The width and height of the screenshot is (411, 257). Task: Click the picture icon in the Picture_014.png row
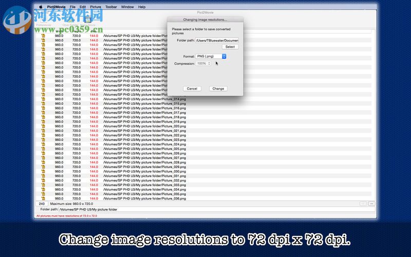pos(43,99)
